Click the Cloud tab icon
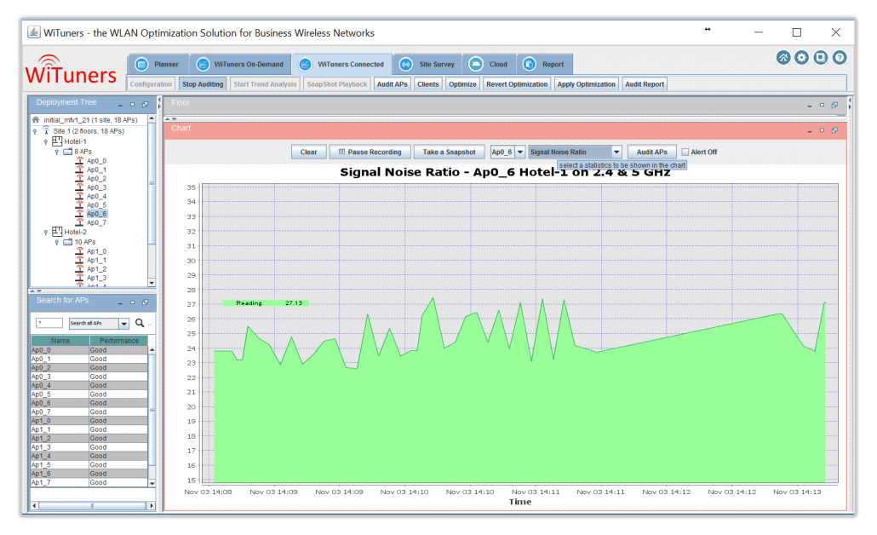The width and height of the screenshot is (877, 535). click(476, 65)
